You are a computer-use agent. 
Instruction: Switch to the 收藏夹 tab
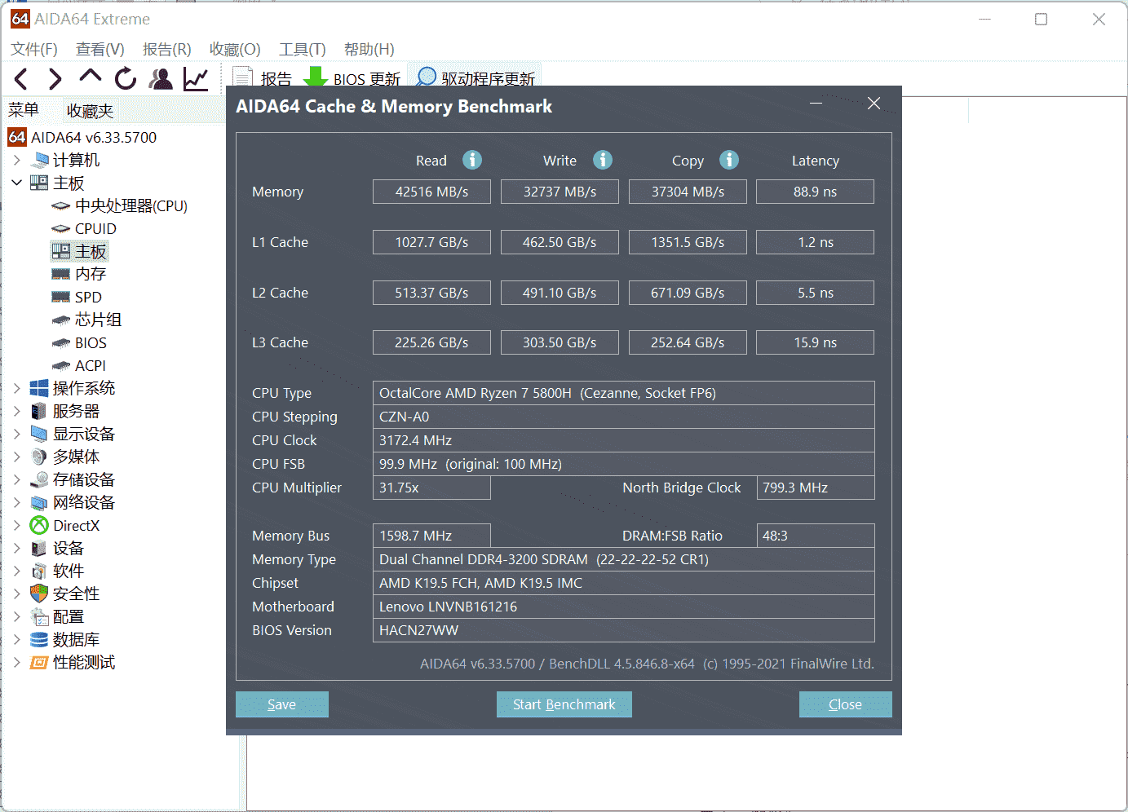[90, 111]
